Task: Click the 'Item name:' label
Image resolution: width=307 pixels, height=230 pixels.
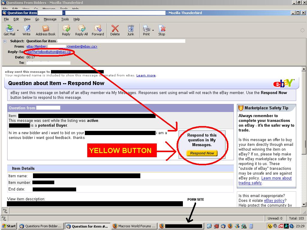Action: click(x=18, y=176)
